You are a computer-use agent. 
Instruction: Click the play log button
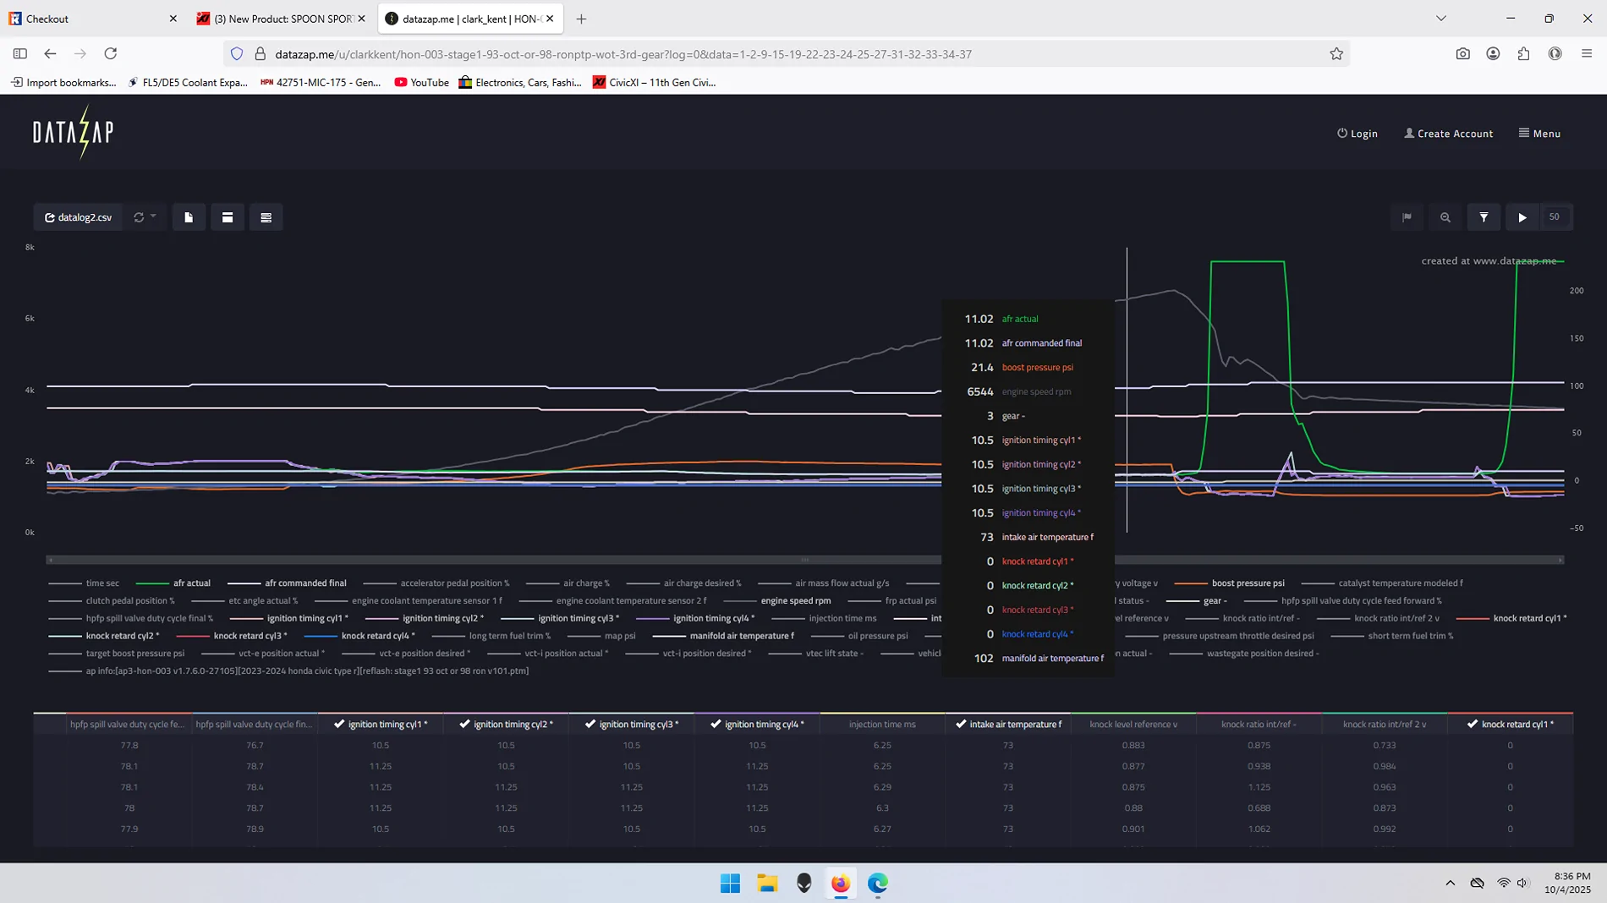pos(1522,217)
